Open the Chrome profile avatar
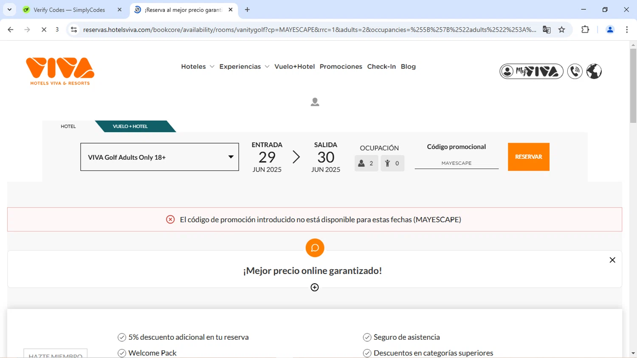Image resolution: width=637 pixels, height=358 pixels. point(610,30)
